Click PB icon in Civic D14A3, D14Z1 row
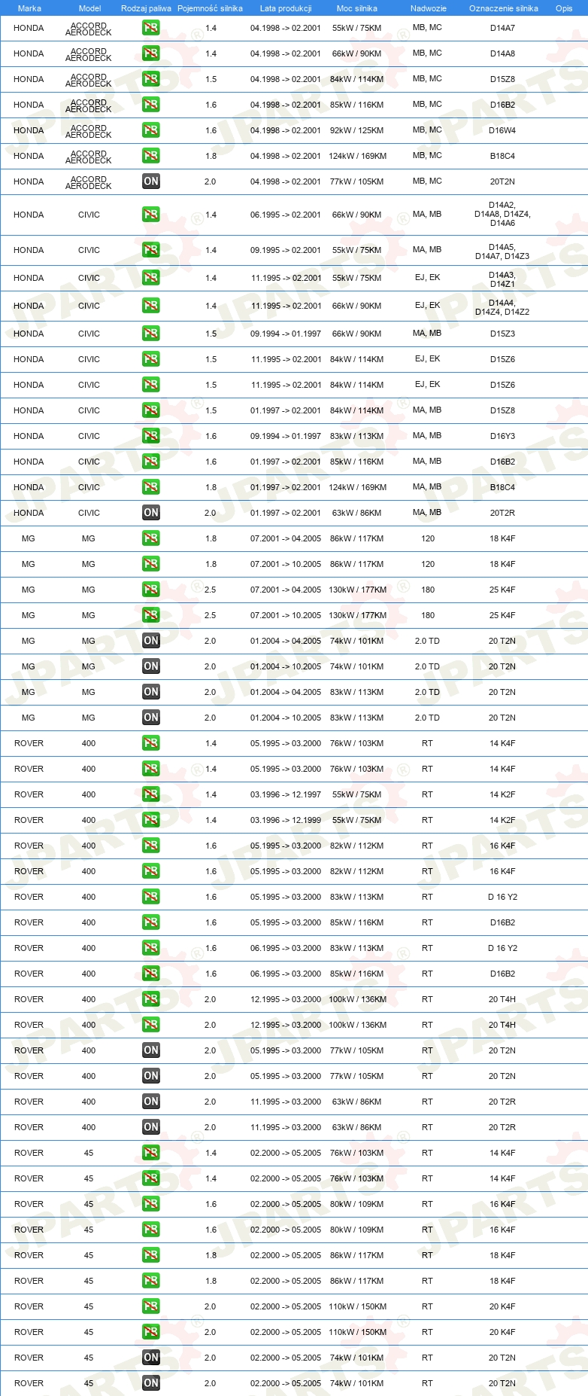 coord(151,278)
